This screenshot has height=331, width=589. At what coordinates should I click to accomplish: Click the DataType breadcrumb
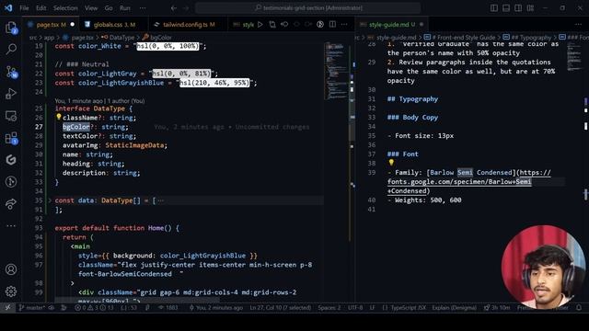(121, 37)
